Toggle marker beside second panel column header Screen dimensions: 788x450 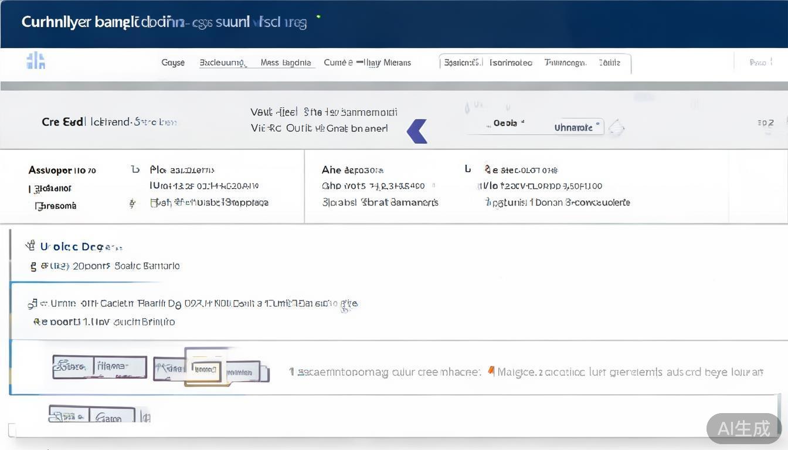pos(468,169)
